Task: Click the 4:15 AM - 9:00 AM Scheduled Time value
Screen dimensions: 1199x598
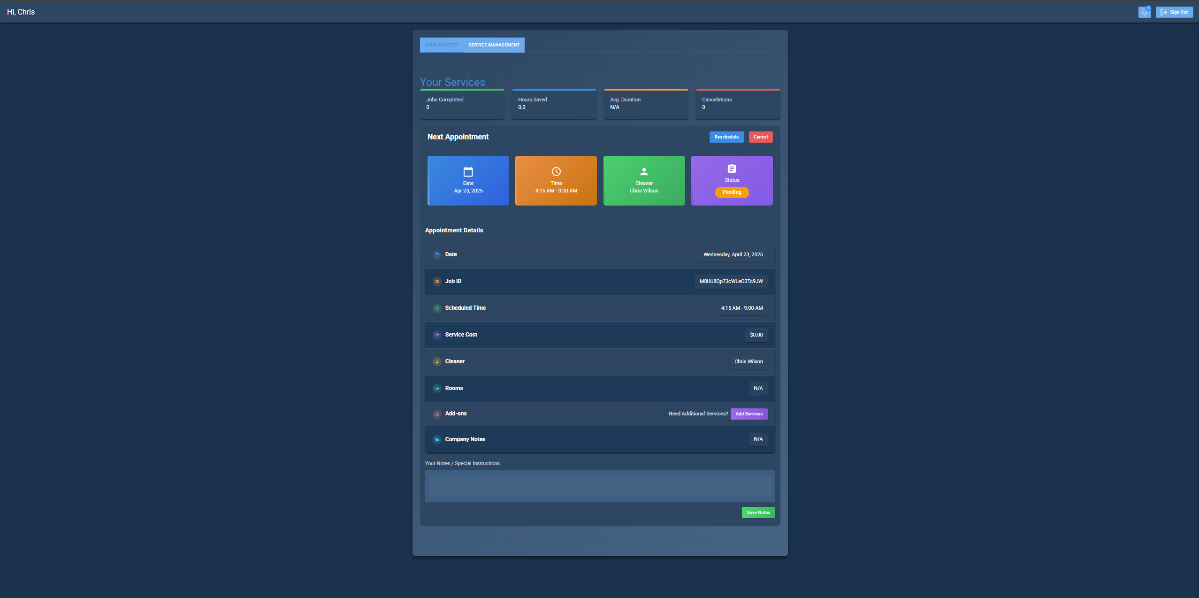Action: point(741,308)
